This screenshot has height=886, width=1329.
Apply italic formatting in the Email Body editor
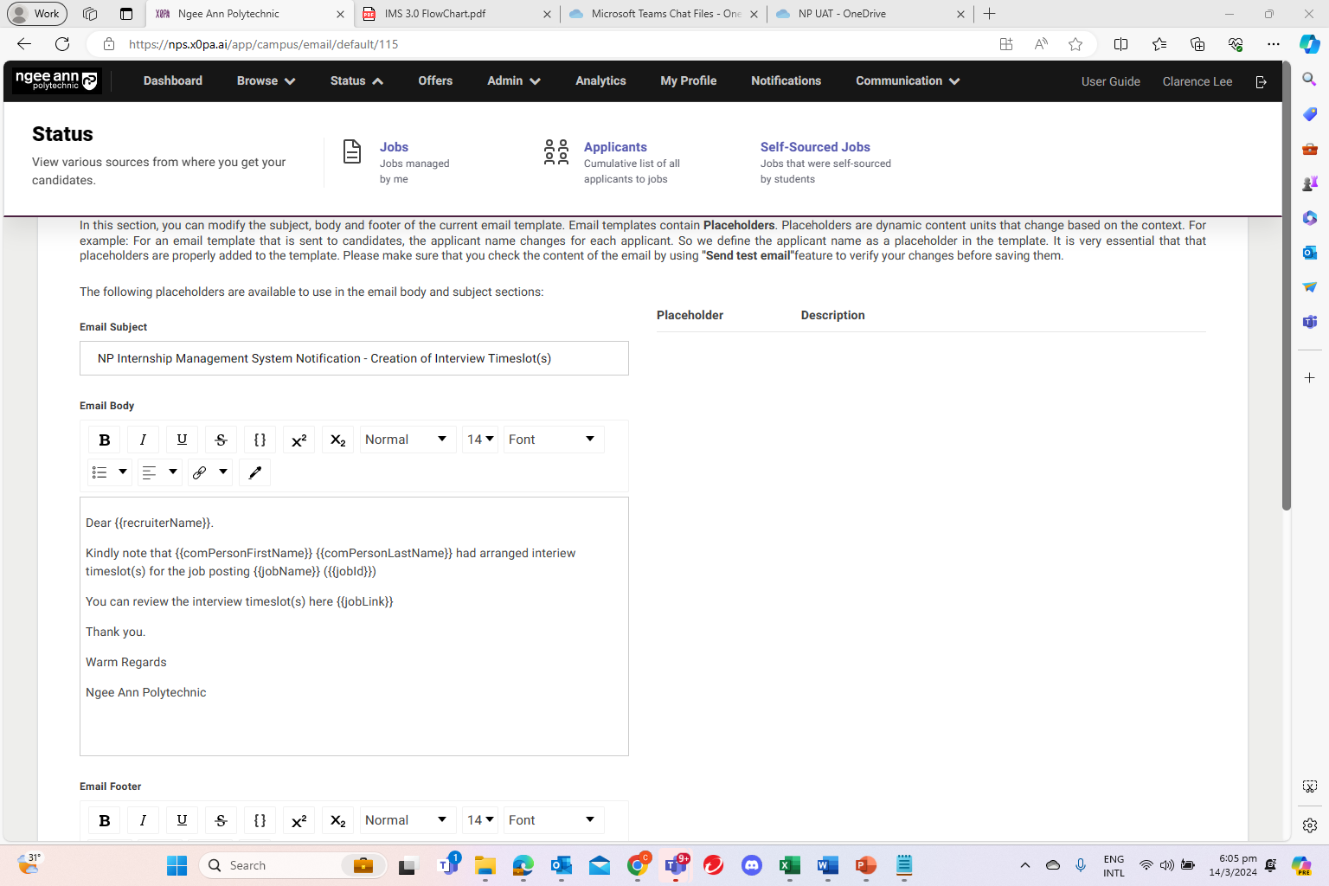(x=143, y=439)
